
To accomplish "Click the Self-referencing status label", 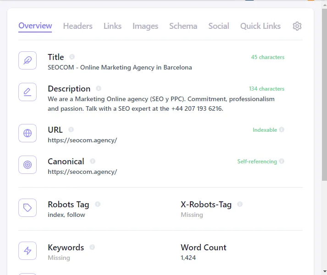I will pyautogui.click(x=257, y=162).
